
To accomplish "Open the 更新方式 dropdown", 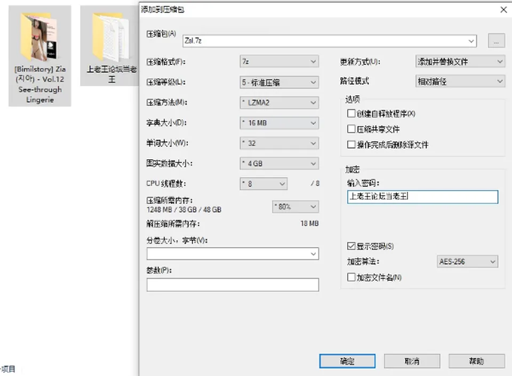I will [460, 62].
